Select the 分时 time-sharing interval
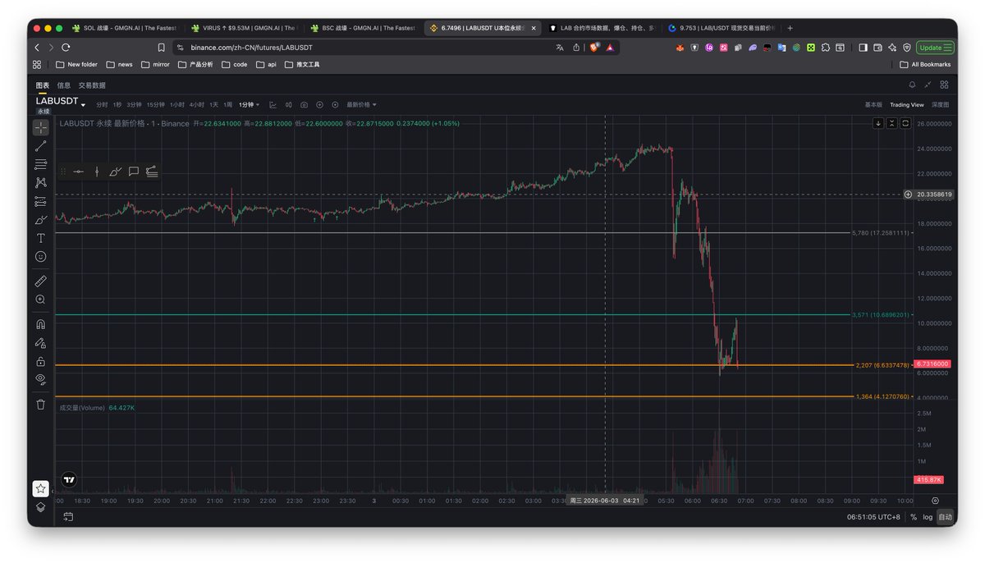This screenshot has height=563, width=985. click(102, 105)
